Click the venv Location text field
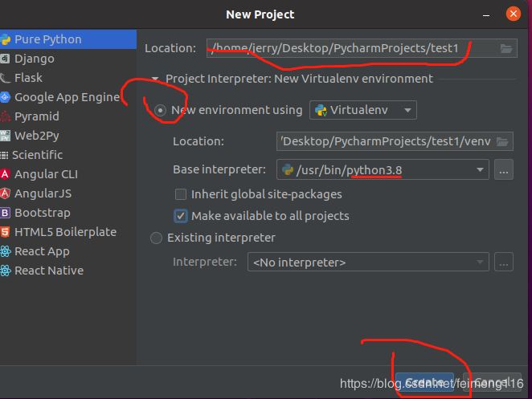This screenshot has height=399, width=532. coord(386,142)
